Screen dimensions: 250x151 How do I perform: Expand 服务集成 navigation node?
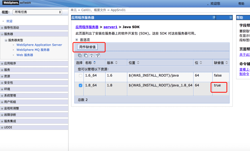tap(2, 121)
